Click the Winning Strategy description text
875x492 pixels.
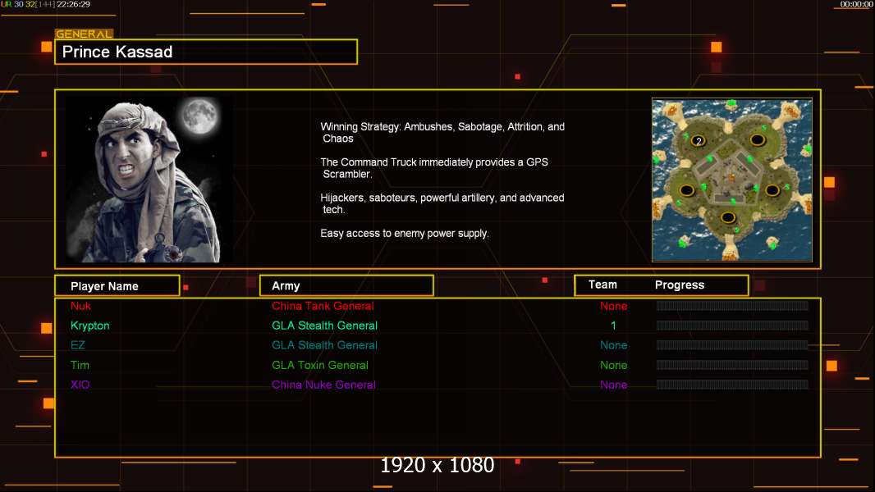442,133
